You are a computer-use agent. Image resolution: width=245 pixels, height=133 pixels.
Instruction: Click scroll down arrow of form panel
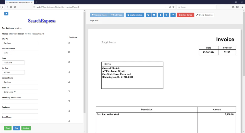pyautogui.click(x=84, y=132)
